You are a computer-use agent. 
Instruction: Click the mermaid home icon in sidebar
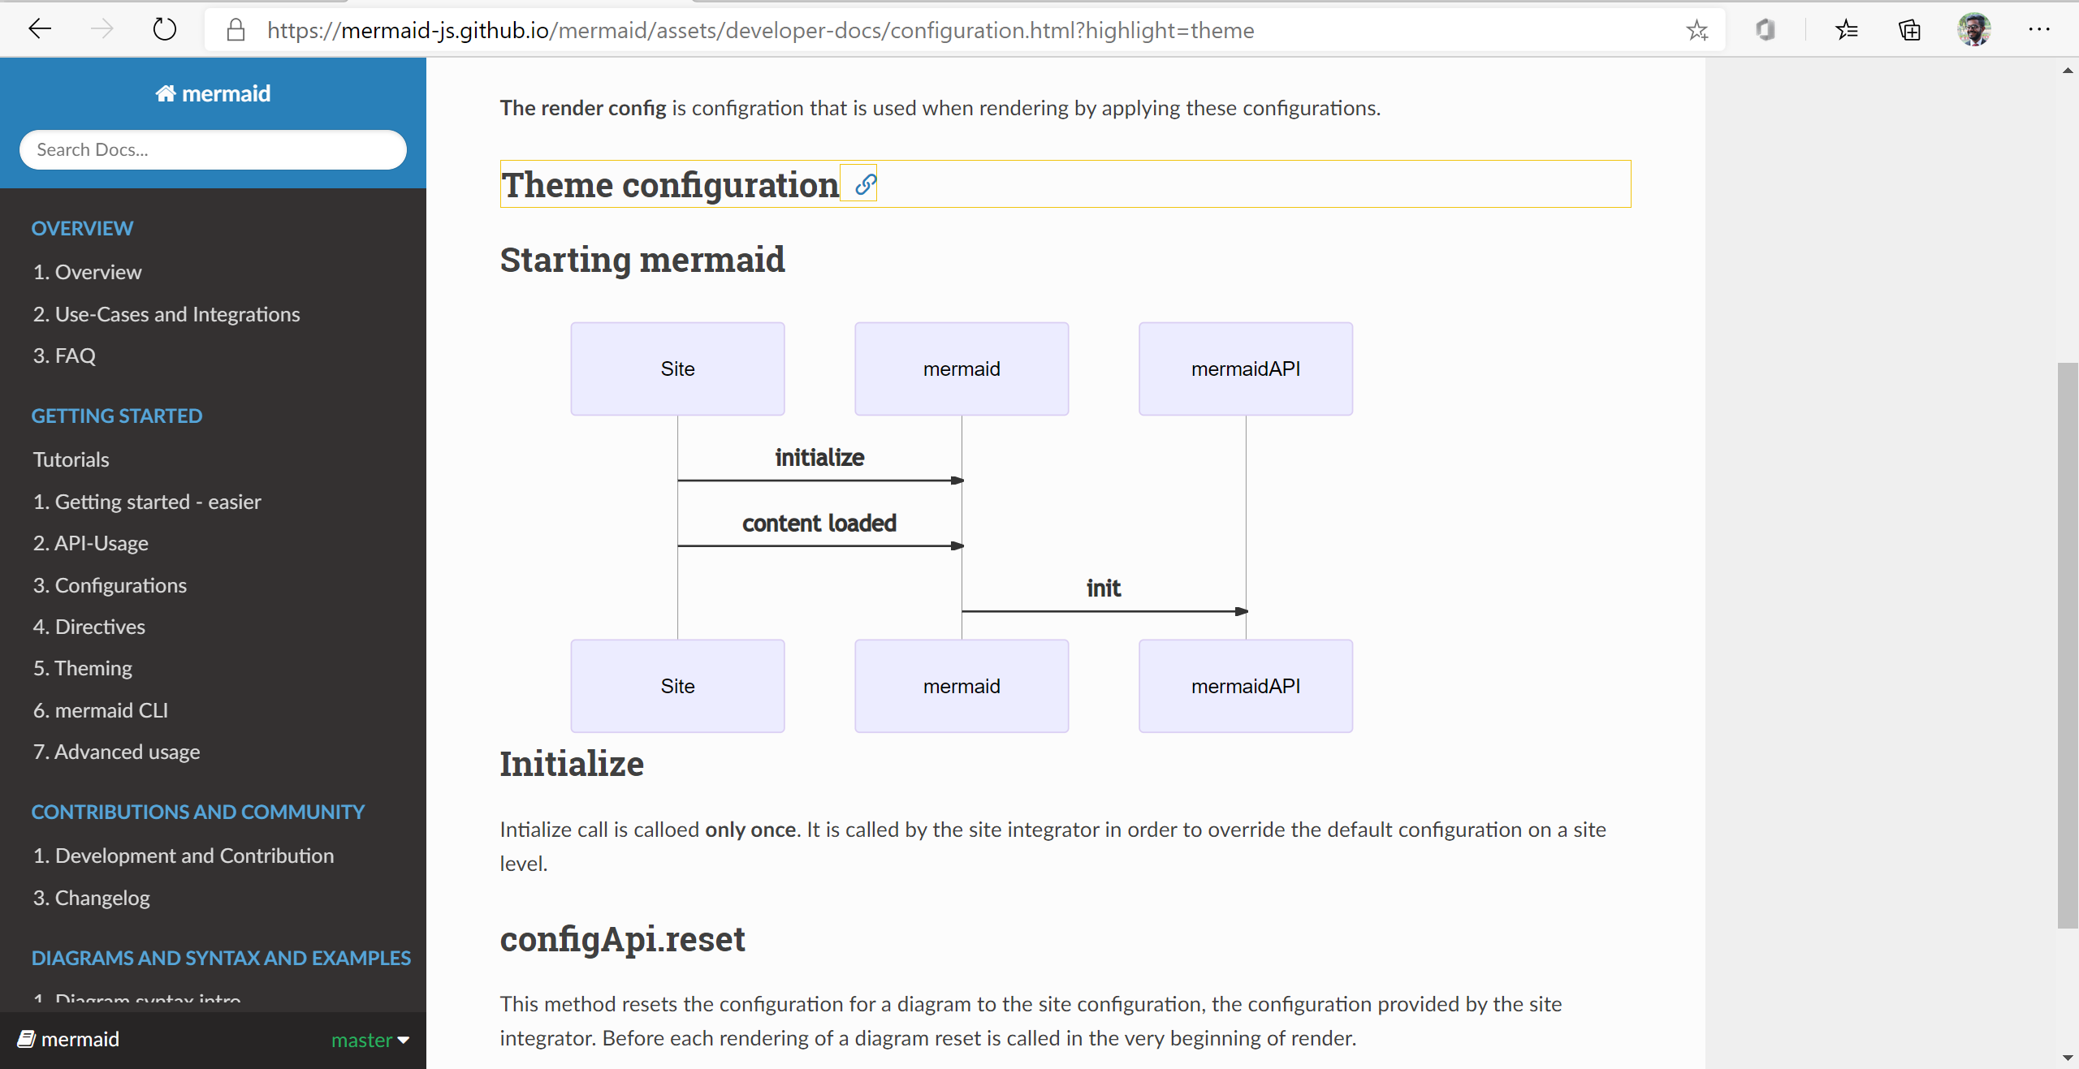tap(168, 92)
